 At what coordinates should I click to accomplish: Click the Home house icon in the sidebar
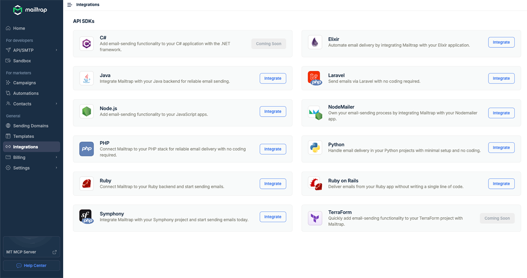click(8, 28)
